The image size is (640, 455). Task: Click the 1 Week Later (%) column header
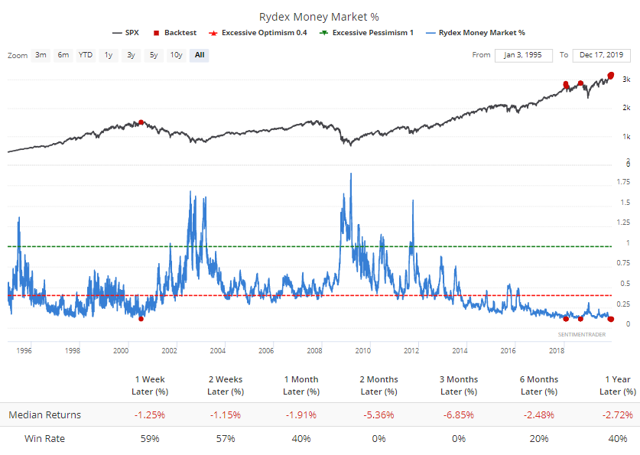(150, 385)
